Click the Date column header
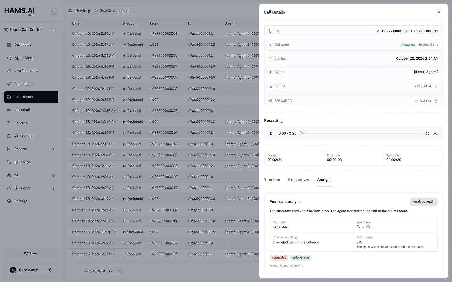This screenshot has width=452, height=282. coord(76,23)
